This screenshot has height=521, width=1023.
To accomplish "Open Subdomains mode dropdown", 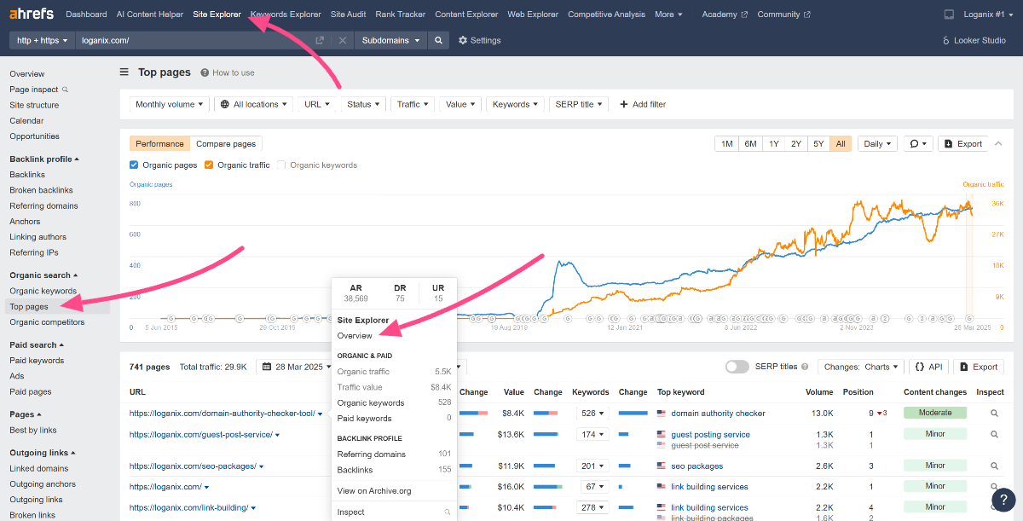I will pyautogui.click(x=390, y=40).
